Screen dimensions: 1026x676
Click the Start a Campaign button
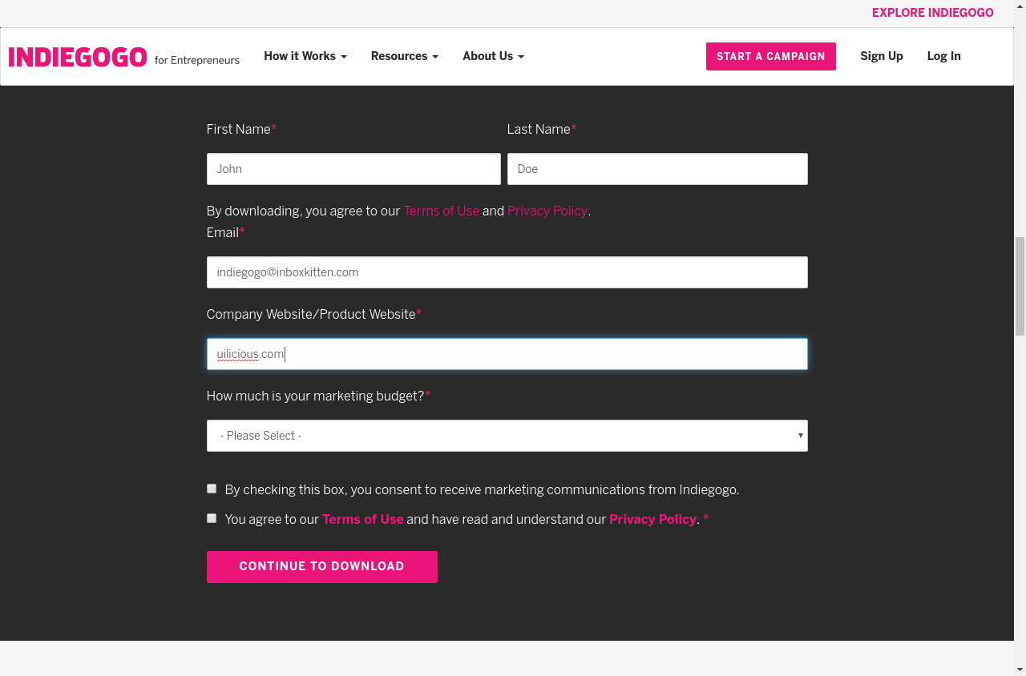[x=770, y=56]
